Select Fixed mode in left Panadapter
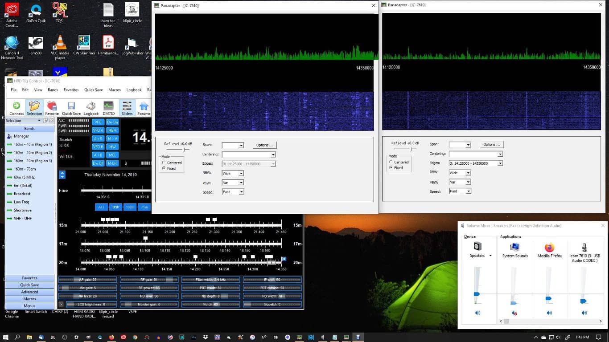This screenshot has width=609, height=342. [x=169, y=168]
